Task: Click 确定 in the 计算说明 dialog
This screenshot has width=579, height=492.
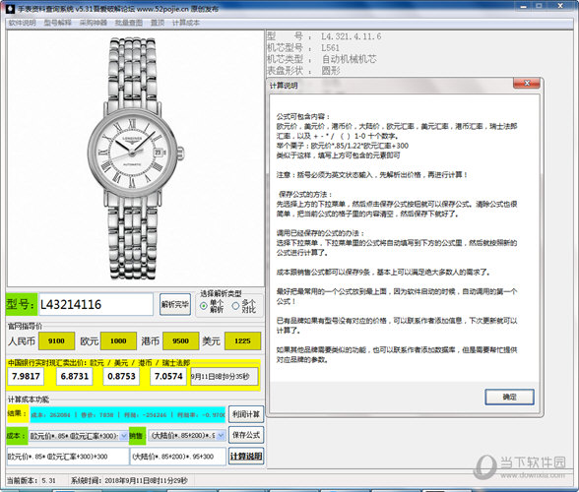Action: 509,398
